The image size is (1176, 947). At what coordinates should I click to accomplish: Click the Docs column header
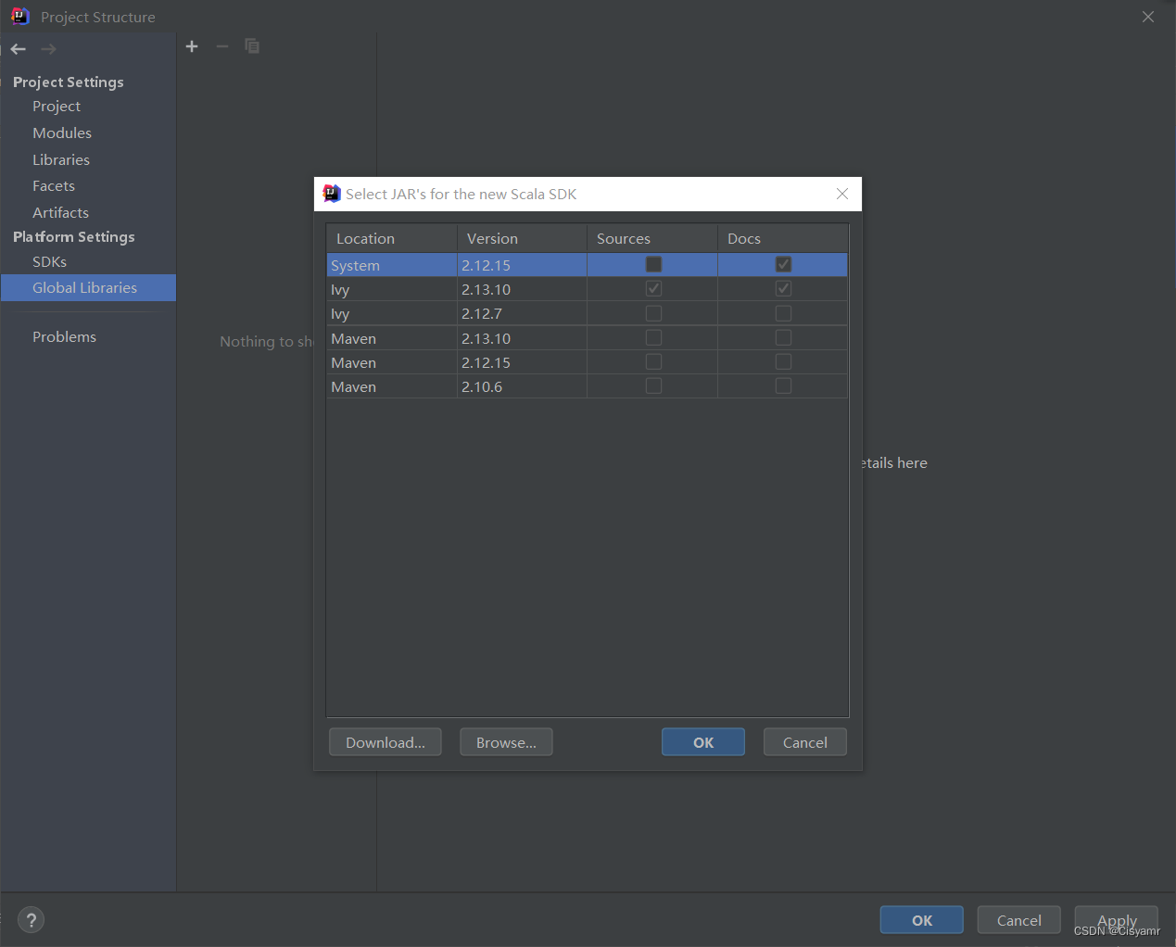[783, 238]
